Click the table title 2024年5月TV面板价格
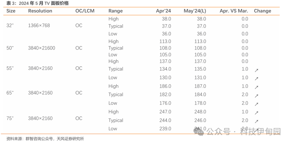The width and height of the screenshot is (290, 143). 44,3
